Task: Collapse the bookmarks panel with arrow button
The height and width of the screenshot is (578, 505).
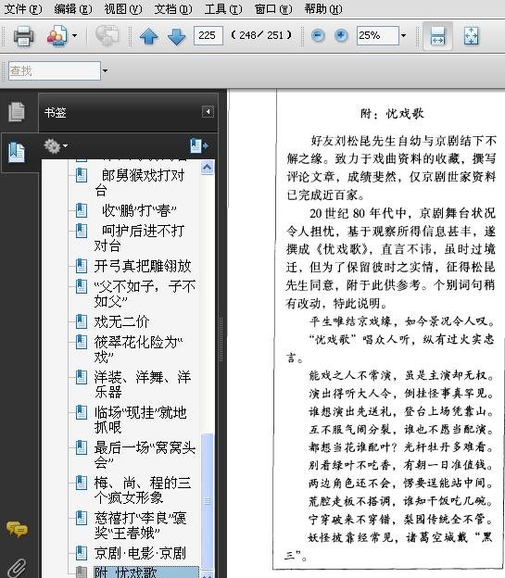Action: tap(208, 112)
